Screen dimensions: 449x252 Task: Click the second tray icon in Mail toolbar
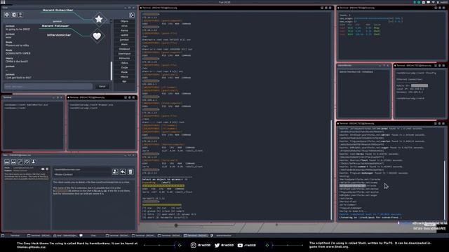coord(13,162)
